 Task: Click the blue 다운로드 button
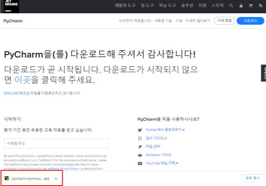250,21
